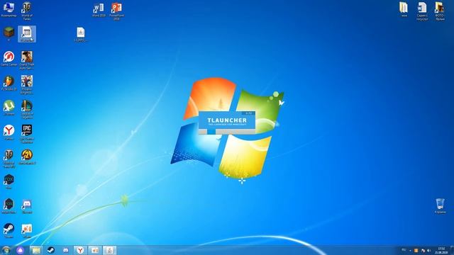
Task: Switch to the orange player taskbar button
Action: click(94, 250)
